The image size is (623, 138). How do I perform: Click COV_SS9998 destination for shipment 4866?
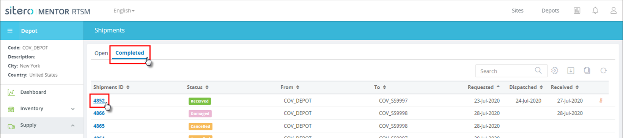pos(393,113)
